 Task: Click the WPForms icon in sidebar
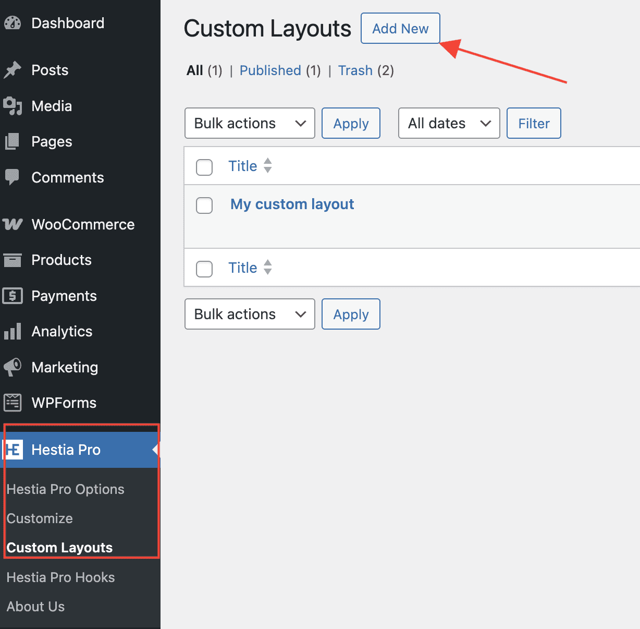click(13, 403)
